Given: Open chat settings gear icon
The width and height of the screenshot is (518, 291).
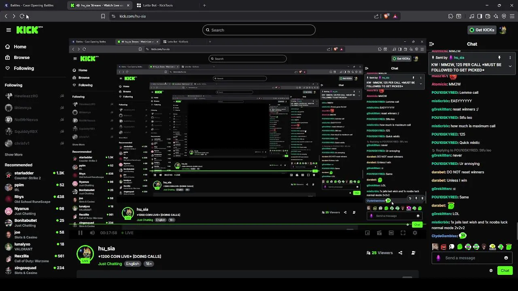Looking at the screenshot, I should (491, 270).
